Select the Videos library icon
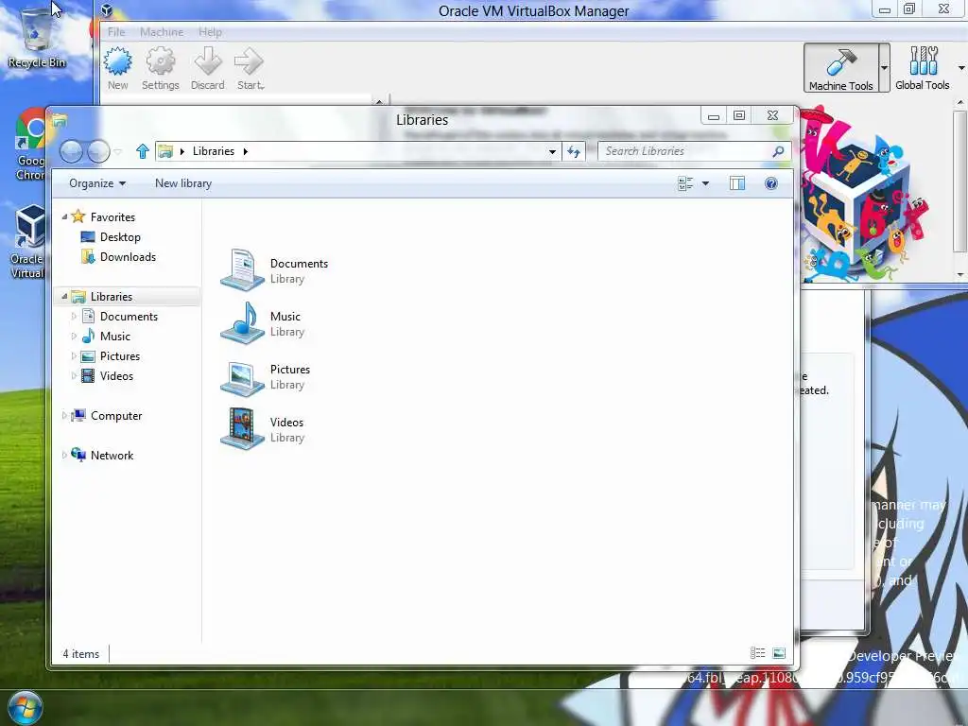Viewport: 968px width, 726px height. pos(242,428)
